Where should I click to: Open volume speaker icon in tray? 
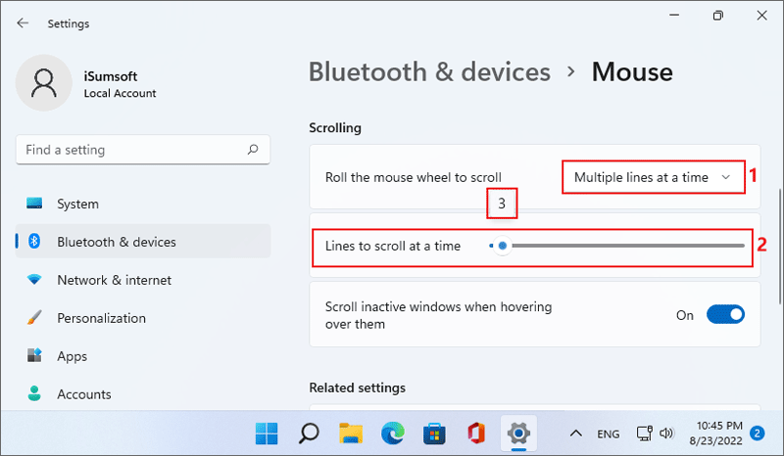666,433
